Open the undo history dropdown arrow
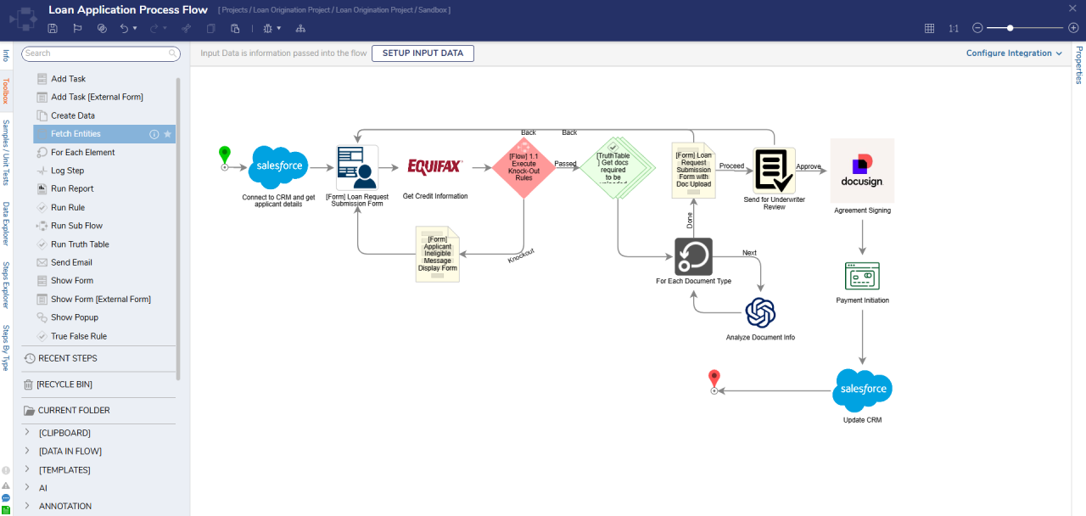The image size is (1086, 516). pos(135,28)
